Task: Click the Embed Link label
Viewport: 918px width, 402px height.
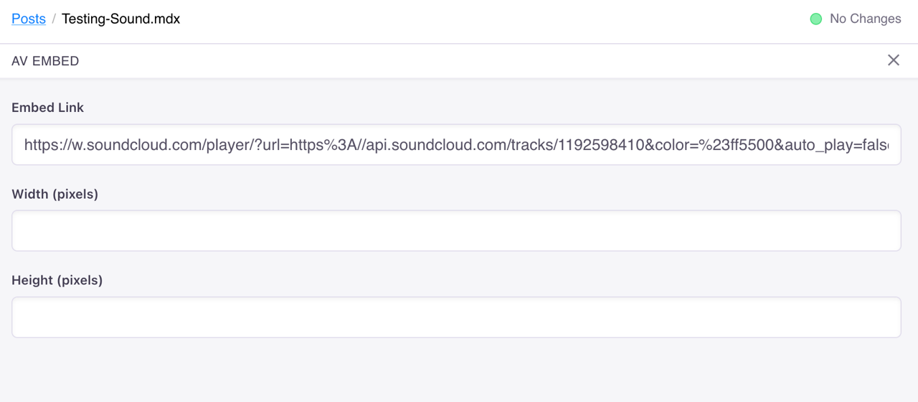Action: 47,108
